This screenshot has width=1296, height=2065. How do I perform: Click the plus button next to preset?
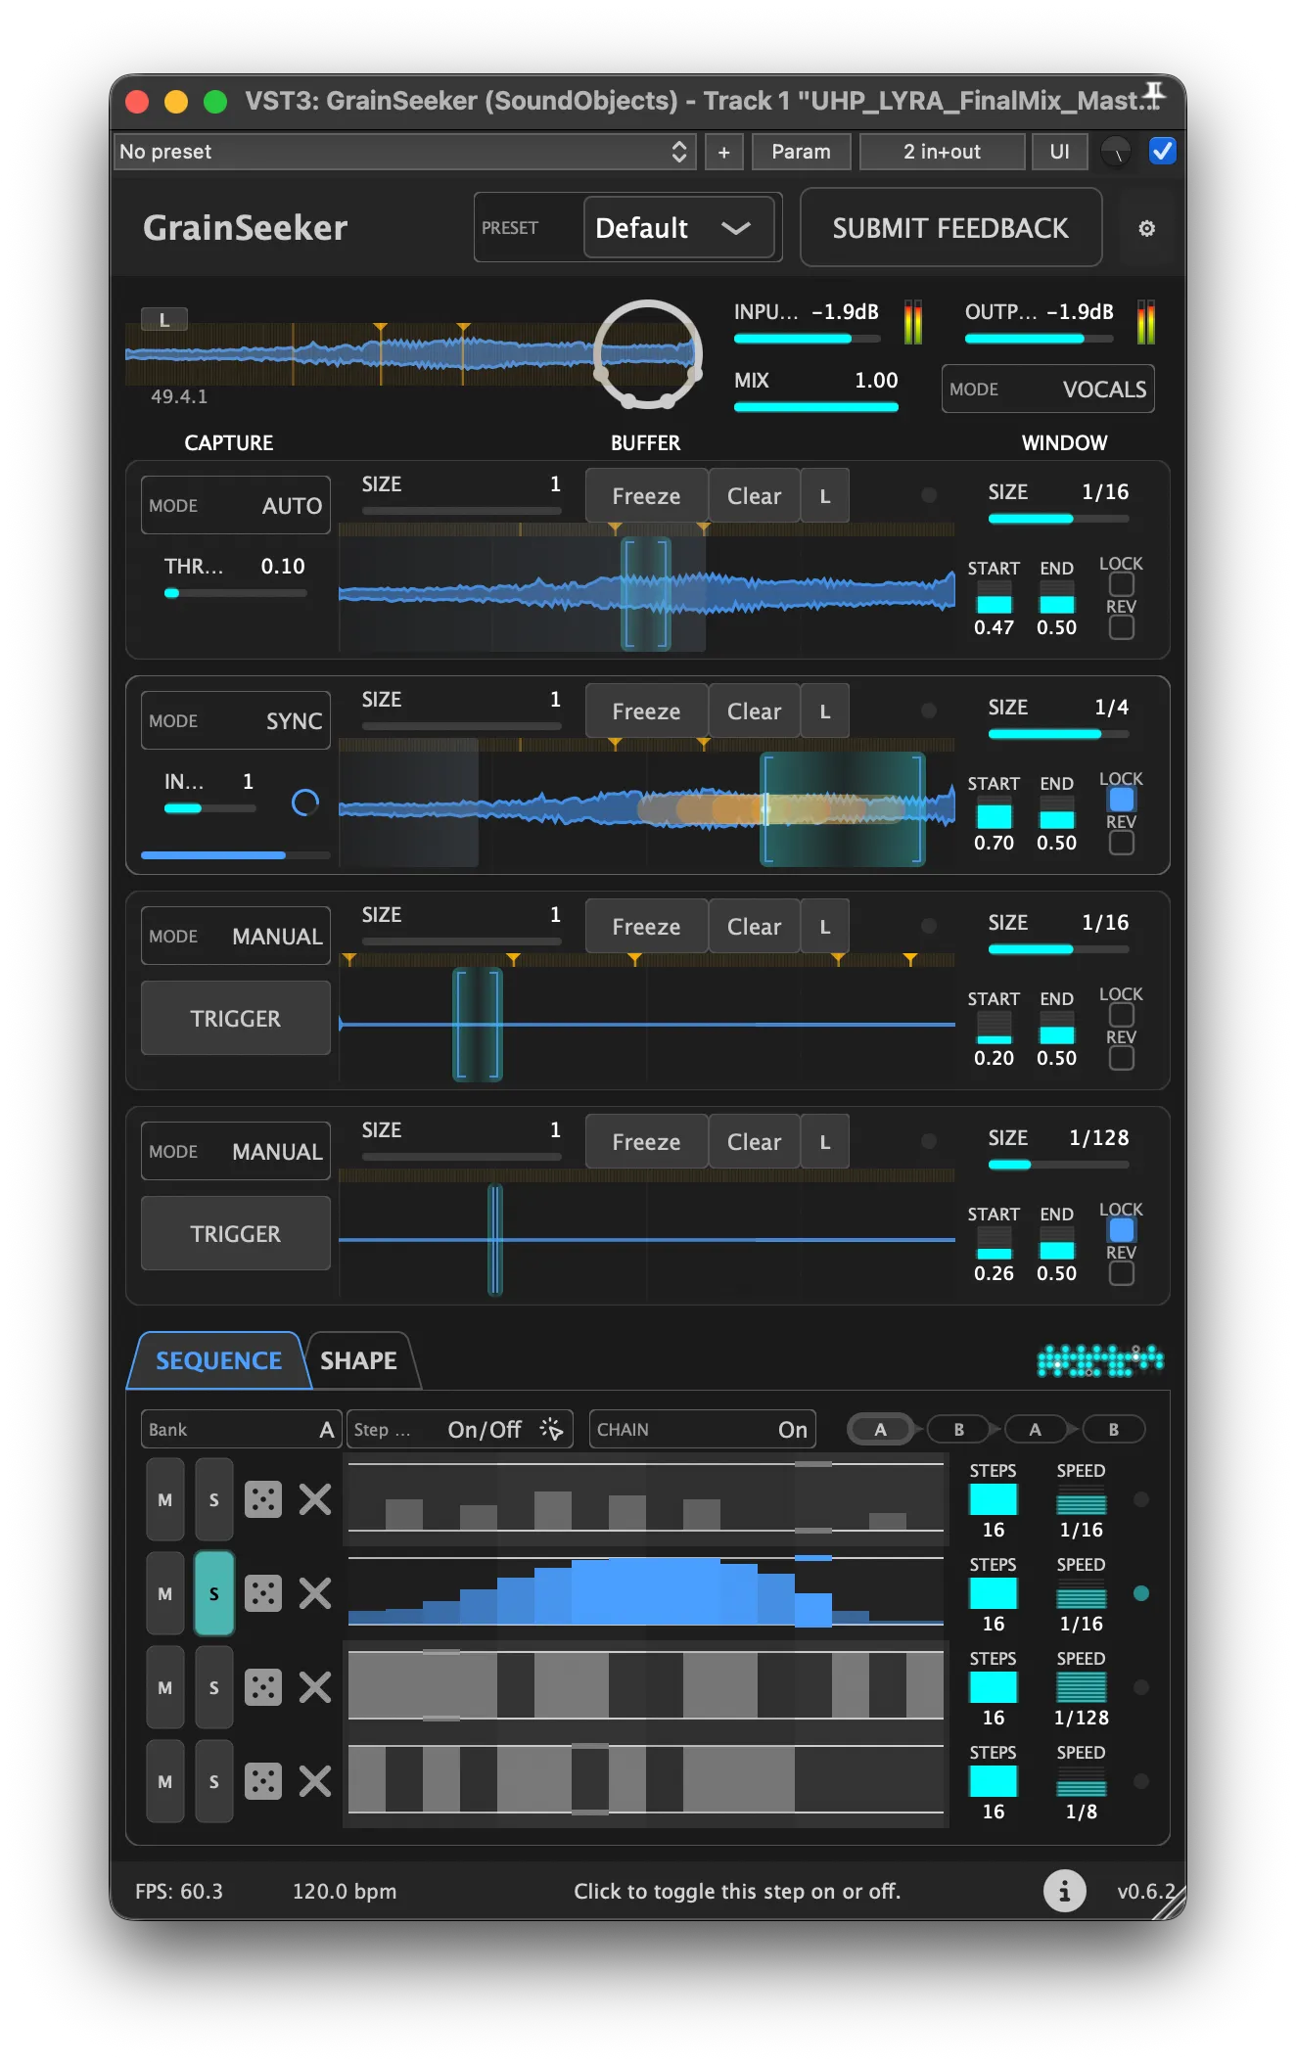click(724, 152)
